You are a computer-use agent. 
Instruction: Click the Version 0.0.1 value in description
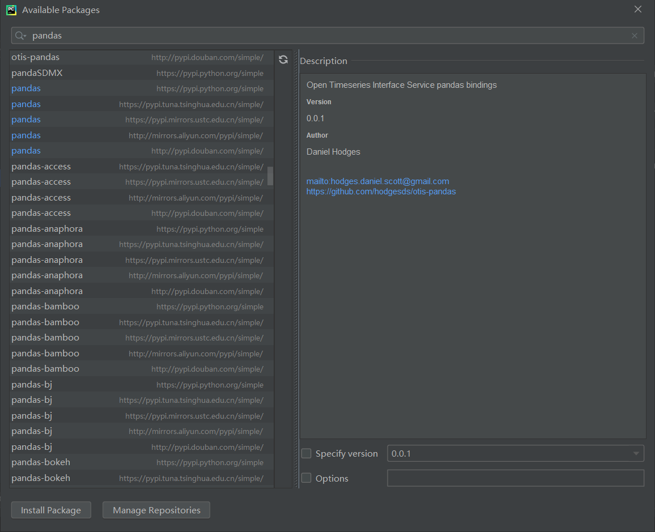316,118
